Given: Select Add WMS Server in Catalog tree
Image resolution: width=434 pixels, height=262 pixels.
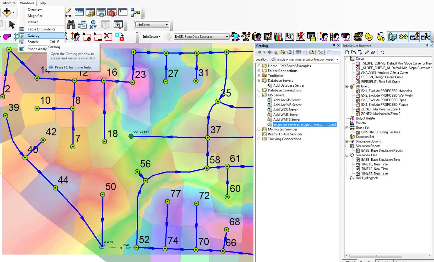Looking at the screenshot, I should [x=286, y=115].
